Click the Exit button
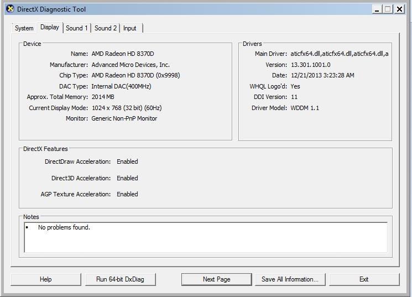This screenshot has height=297, width=412. [364, 279]
